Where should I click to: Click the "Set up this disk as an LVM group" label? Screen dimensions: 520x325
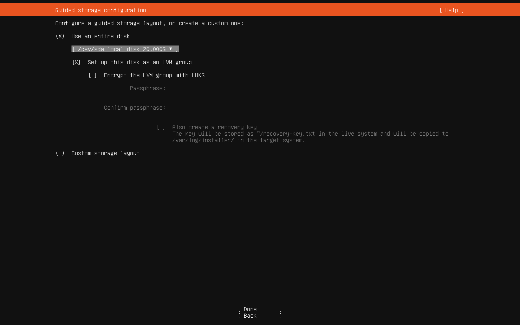(139, 62)
